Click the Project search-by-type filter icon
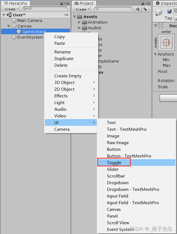The image size is (177, 234). (x=138, y=9)
